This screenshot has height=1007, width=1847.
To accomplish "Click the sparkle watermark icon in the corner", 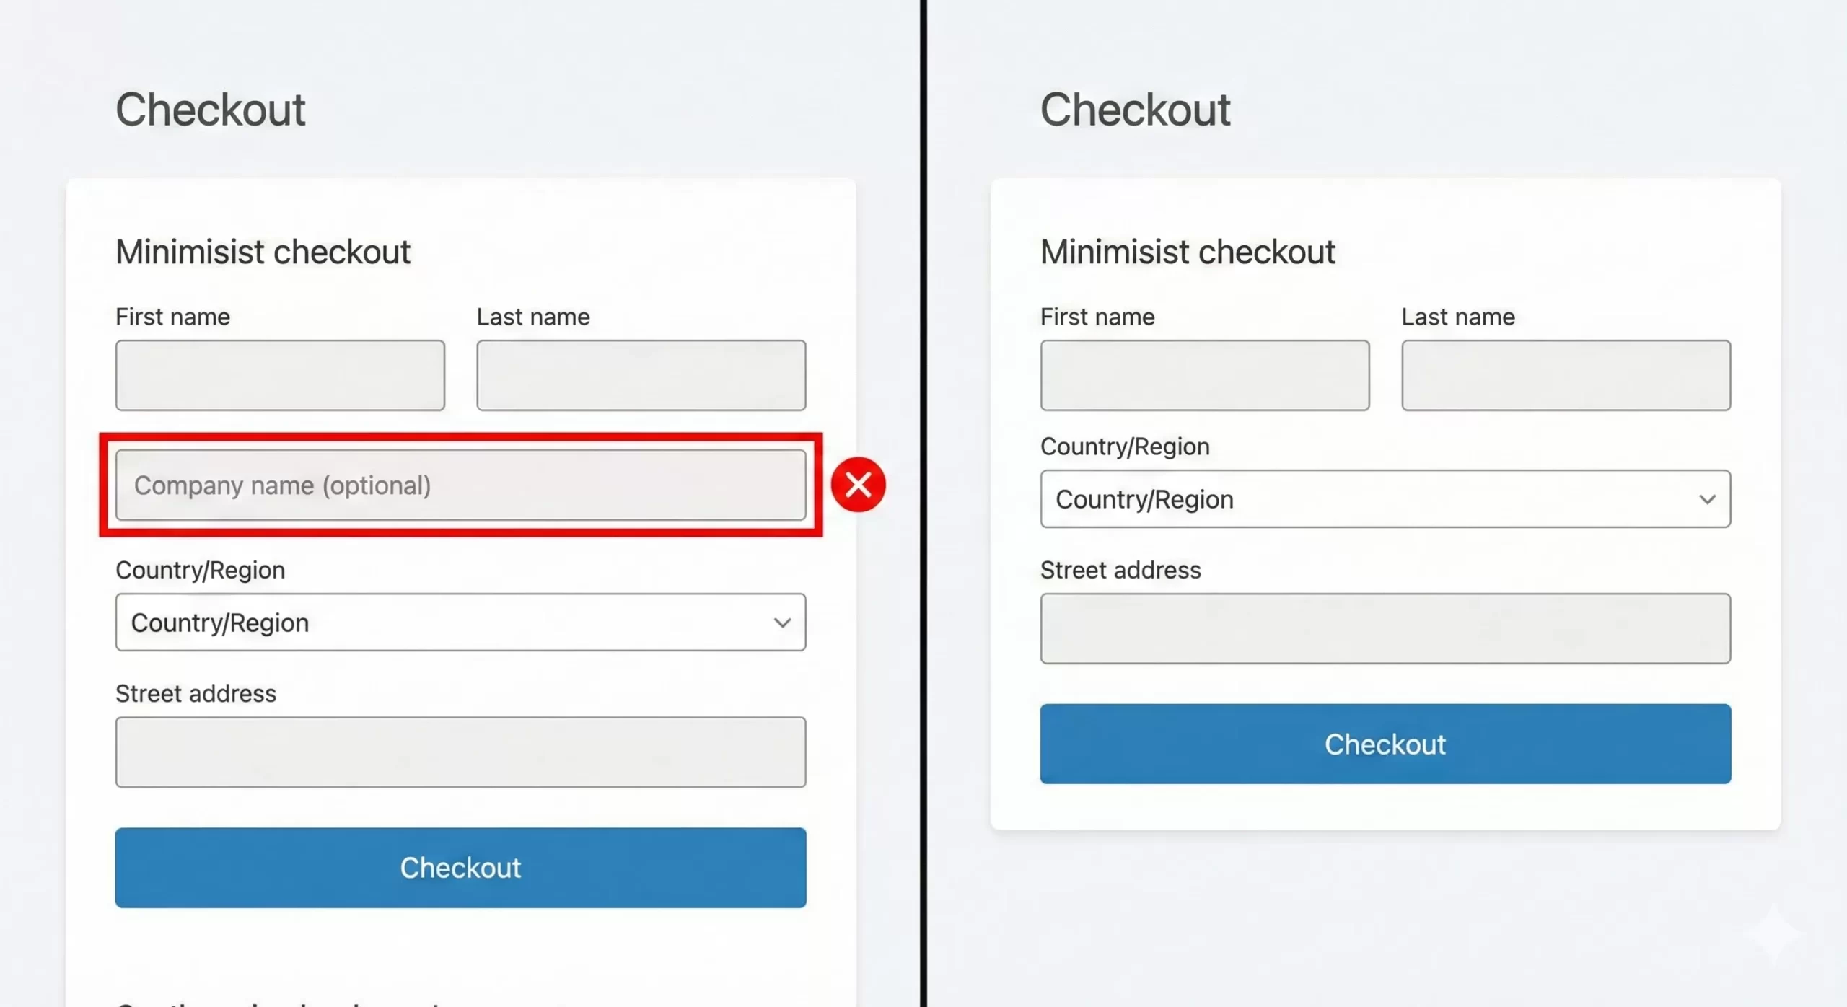I will pyautogui.click(x=1774, y=934).
